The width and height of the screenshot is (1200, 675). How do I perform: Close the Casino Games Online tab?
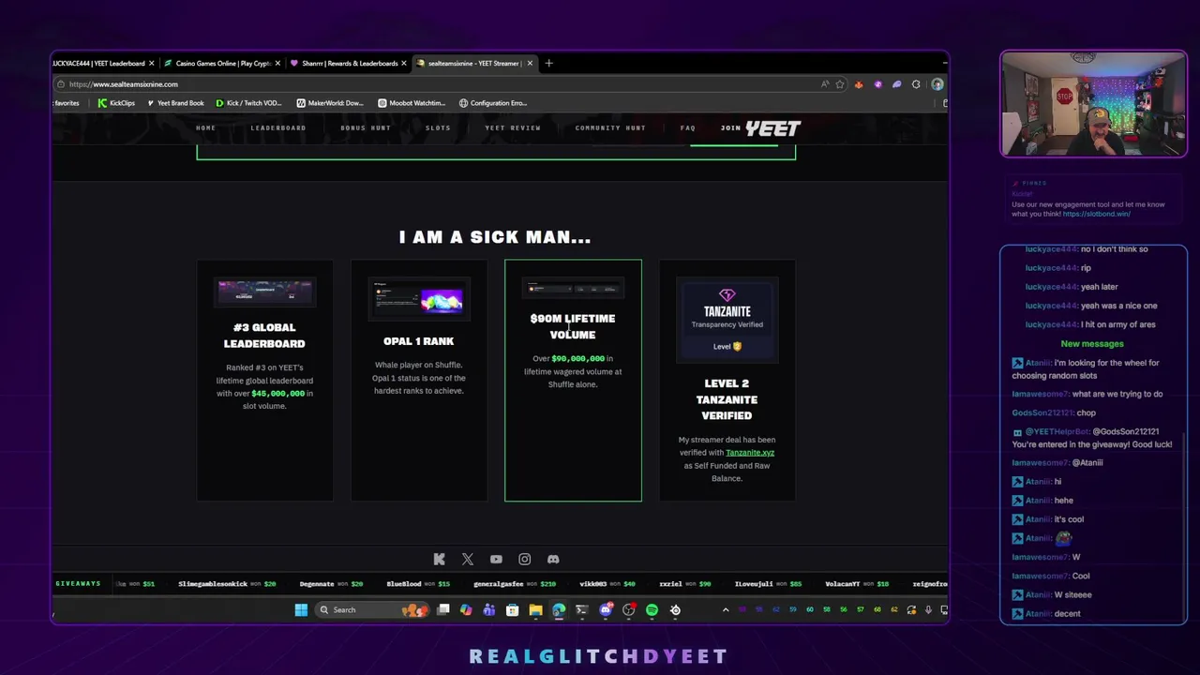pyautogui.click(x=277, y=63)
